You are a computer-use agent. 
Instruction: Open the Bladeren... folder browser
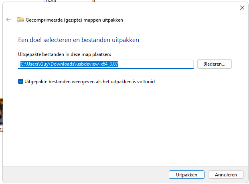pos(215,64)
